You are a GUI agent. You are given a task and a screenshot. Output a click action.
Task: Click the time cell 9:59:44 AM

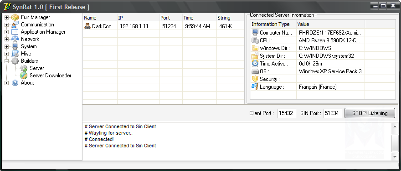tap(197, 26)
